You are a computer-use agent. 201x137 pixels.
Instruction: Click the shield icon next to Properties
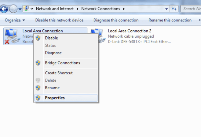38,98
